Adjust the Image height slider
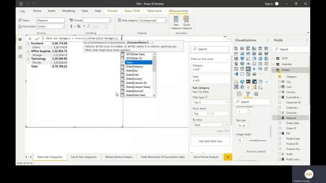Image resolution: width=326 pixels, height=183 pixels. (x=256, y=141)
